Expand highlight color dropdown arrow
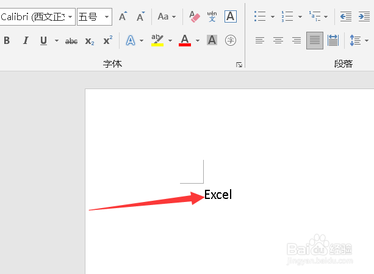This screenshot has height=274, width=374. [170, 40]
